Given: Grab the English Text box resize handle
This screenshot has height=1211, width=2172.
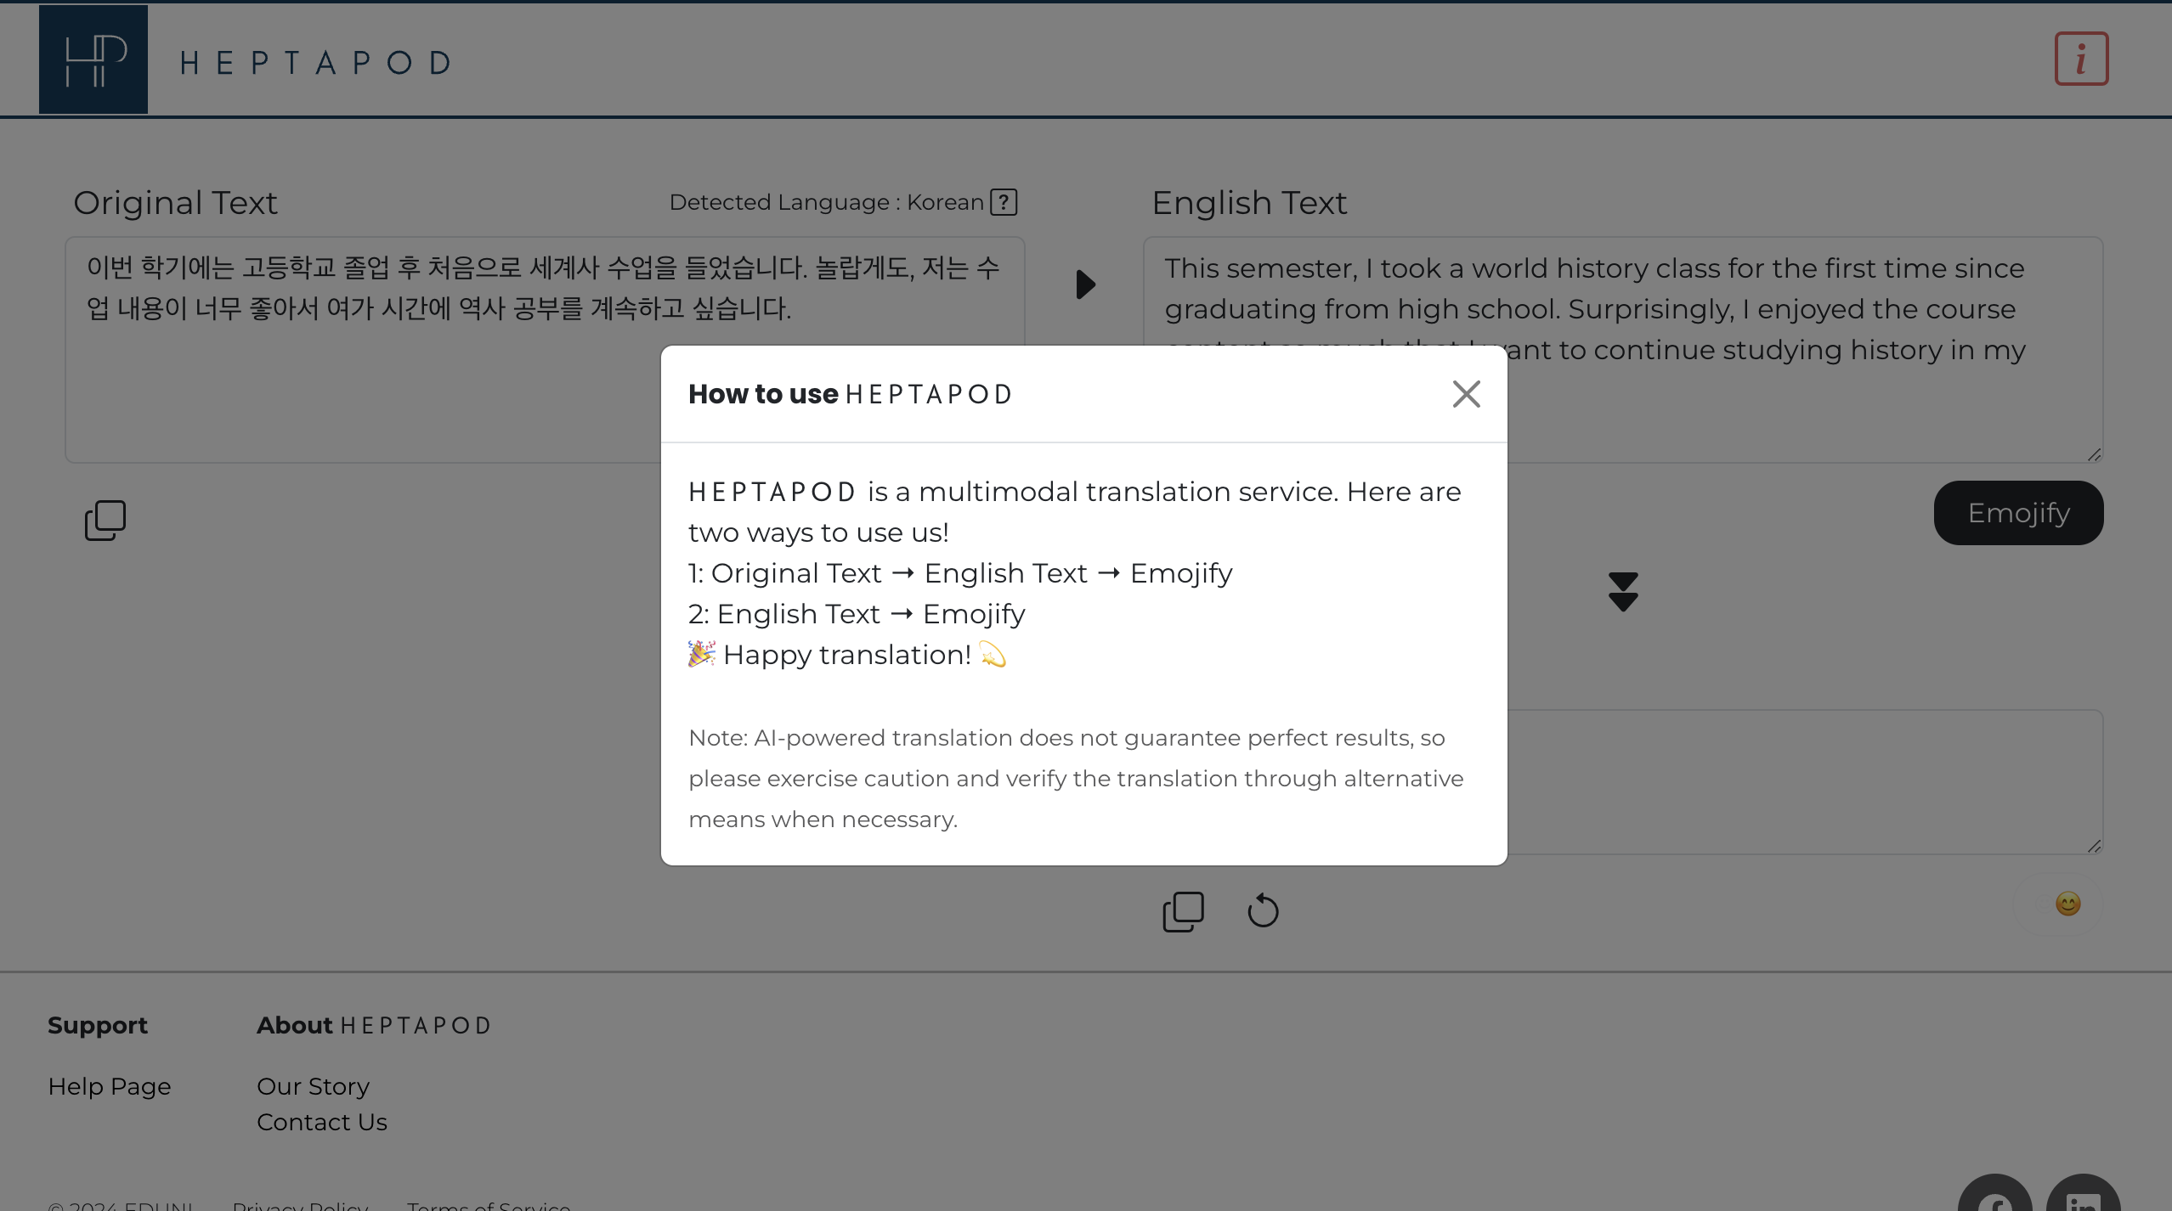Looking at the screenshot, I should pyautogui.click(x=2094, y=455).
